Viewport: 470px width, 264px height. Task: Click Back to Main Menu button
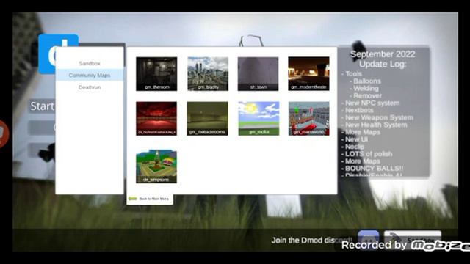tap(150, 199)
